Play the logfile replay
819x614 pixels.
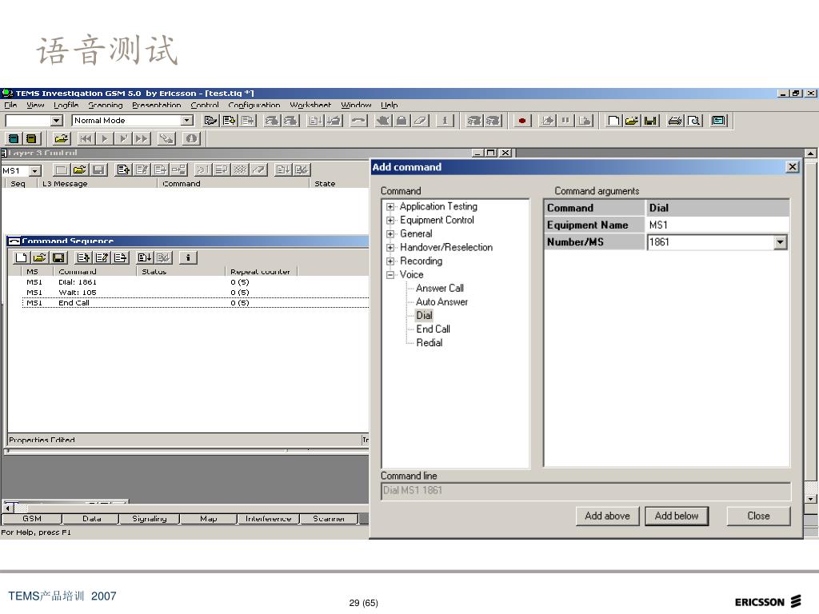pyautogui.click(x=105, y=138)
